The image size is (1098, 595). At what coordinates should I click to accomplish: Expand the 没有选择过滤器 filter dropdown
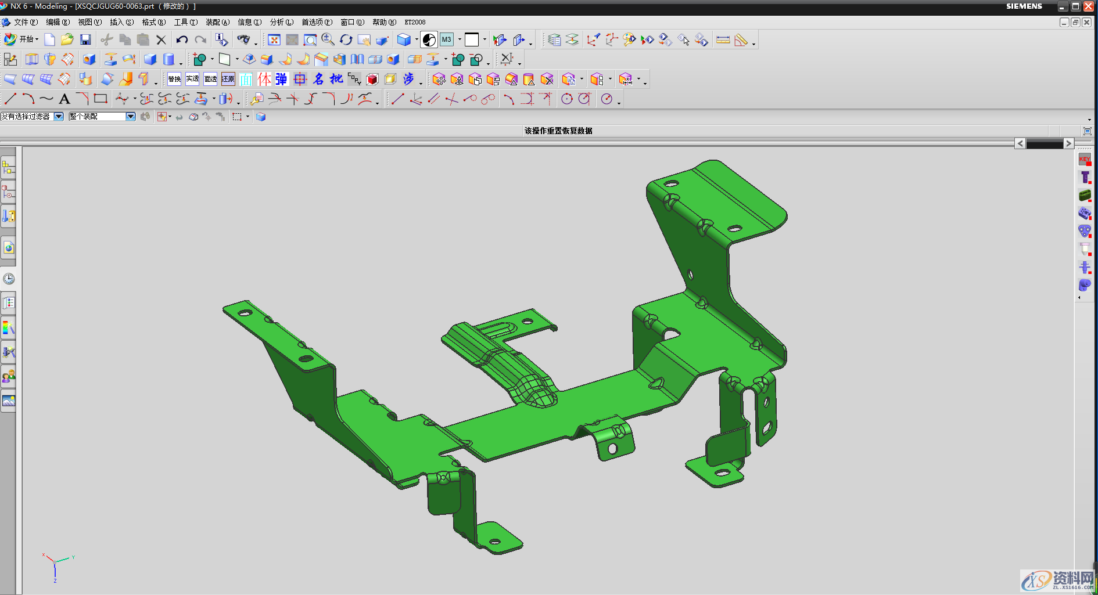pos(59,117)
